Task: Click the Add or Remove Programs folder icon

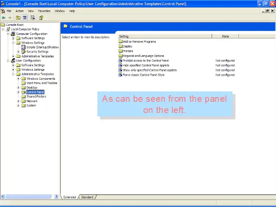Action: 121,41
